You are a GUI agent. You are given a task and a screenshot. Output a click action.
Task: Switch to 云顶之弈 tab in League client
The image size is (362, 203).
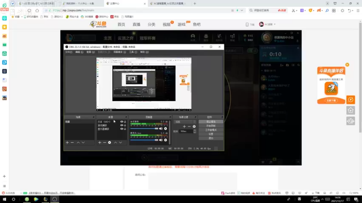tap(126, 38)
